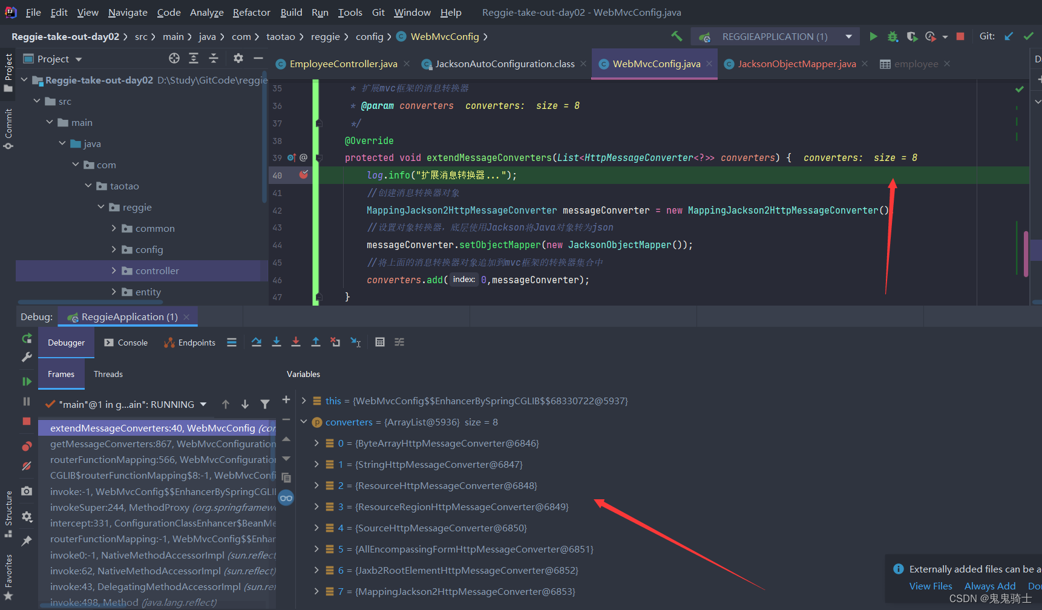Stop the running application in top toolbar
This screenshot has height=610, width=1042.
[960, 36]
